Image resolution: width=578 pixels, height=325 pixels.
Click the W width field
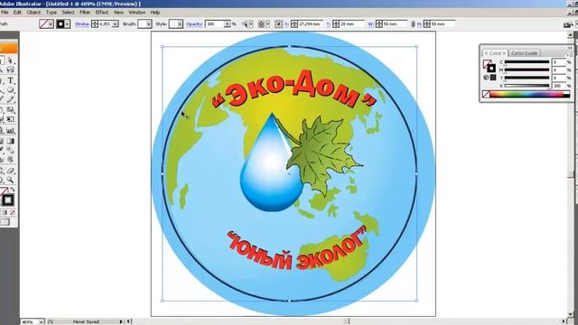[x=395, y=24]
